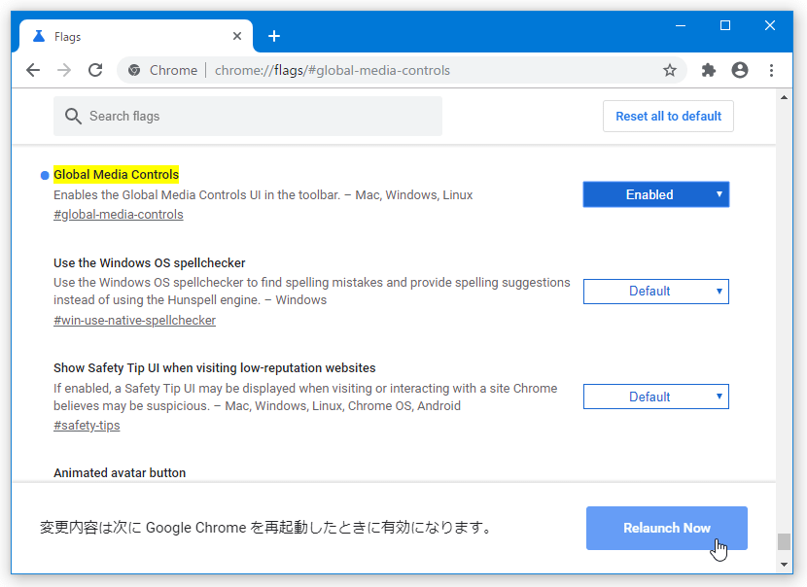Screen dimensions: 807x587
Task: Open the Global Media Controls Enabled dropdown
Action: tap(655, 194)
